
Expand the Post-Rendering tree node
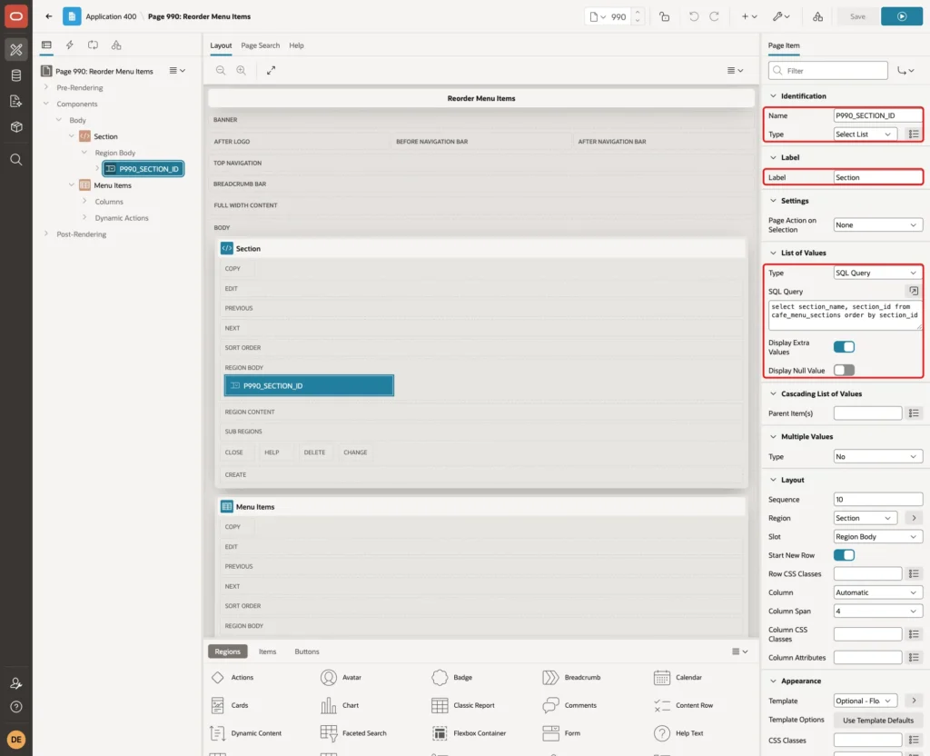[46, 234]
